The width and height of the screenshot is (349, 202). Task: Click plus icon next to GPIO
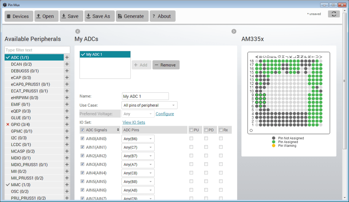67,125
